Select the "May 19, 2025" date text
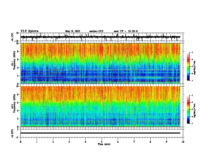Image resolution: width=206 pixels, height=159 pixels. point(73,31)
